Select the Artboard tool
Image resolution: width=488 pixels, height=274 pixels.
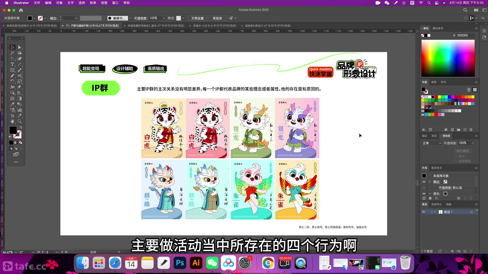tap(12, 116)
